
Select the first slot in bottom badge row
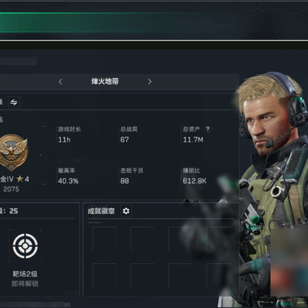coord(104,276)
